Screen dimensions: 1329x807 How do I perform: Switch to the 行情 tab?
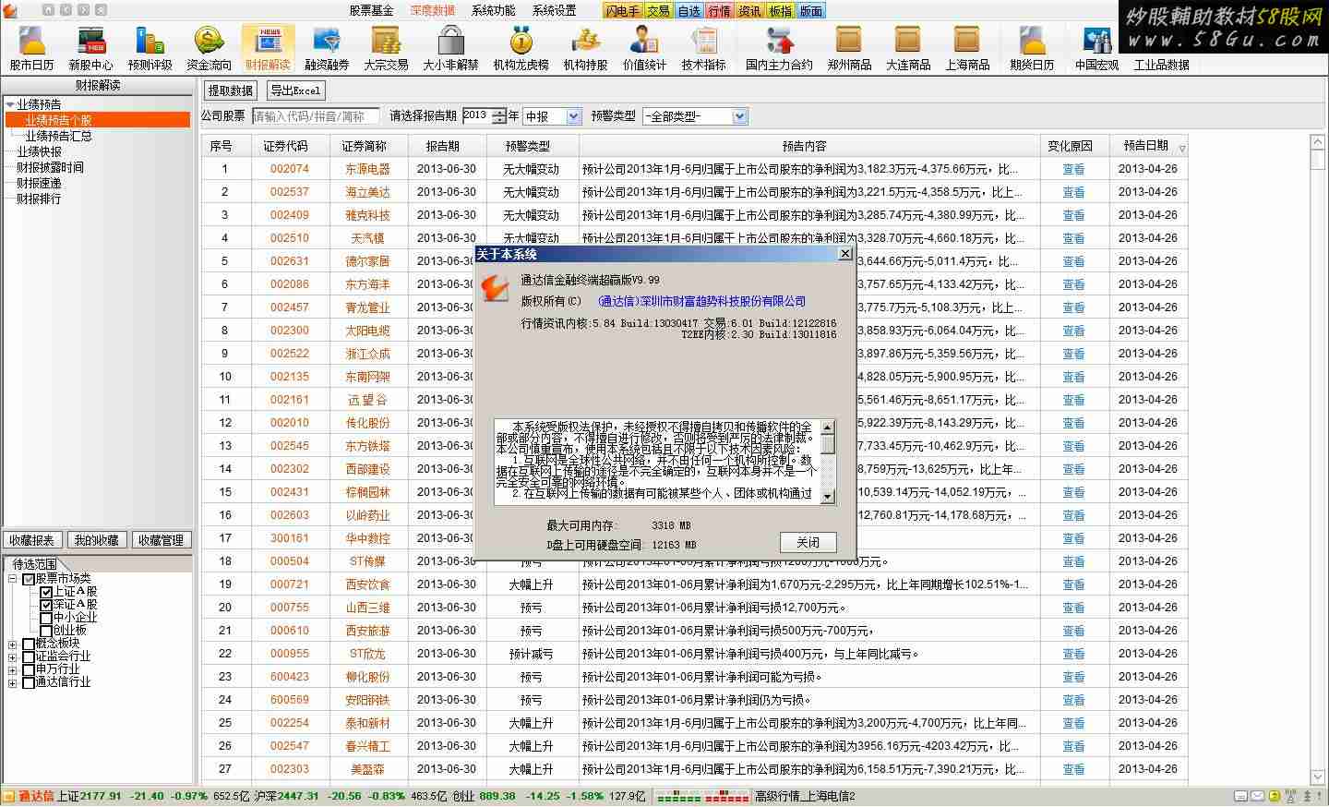coord(720,11)
